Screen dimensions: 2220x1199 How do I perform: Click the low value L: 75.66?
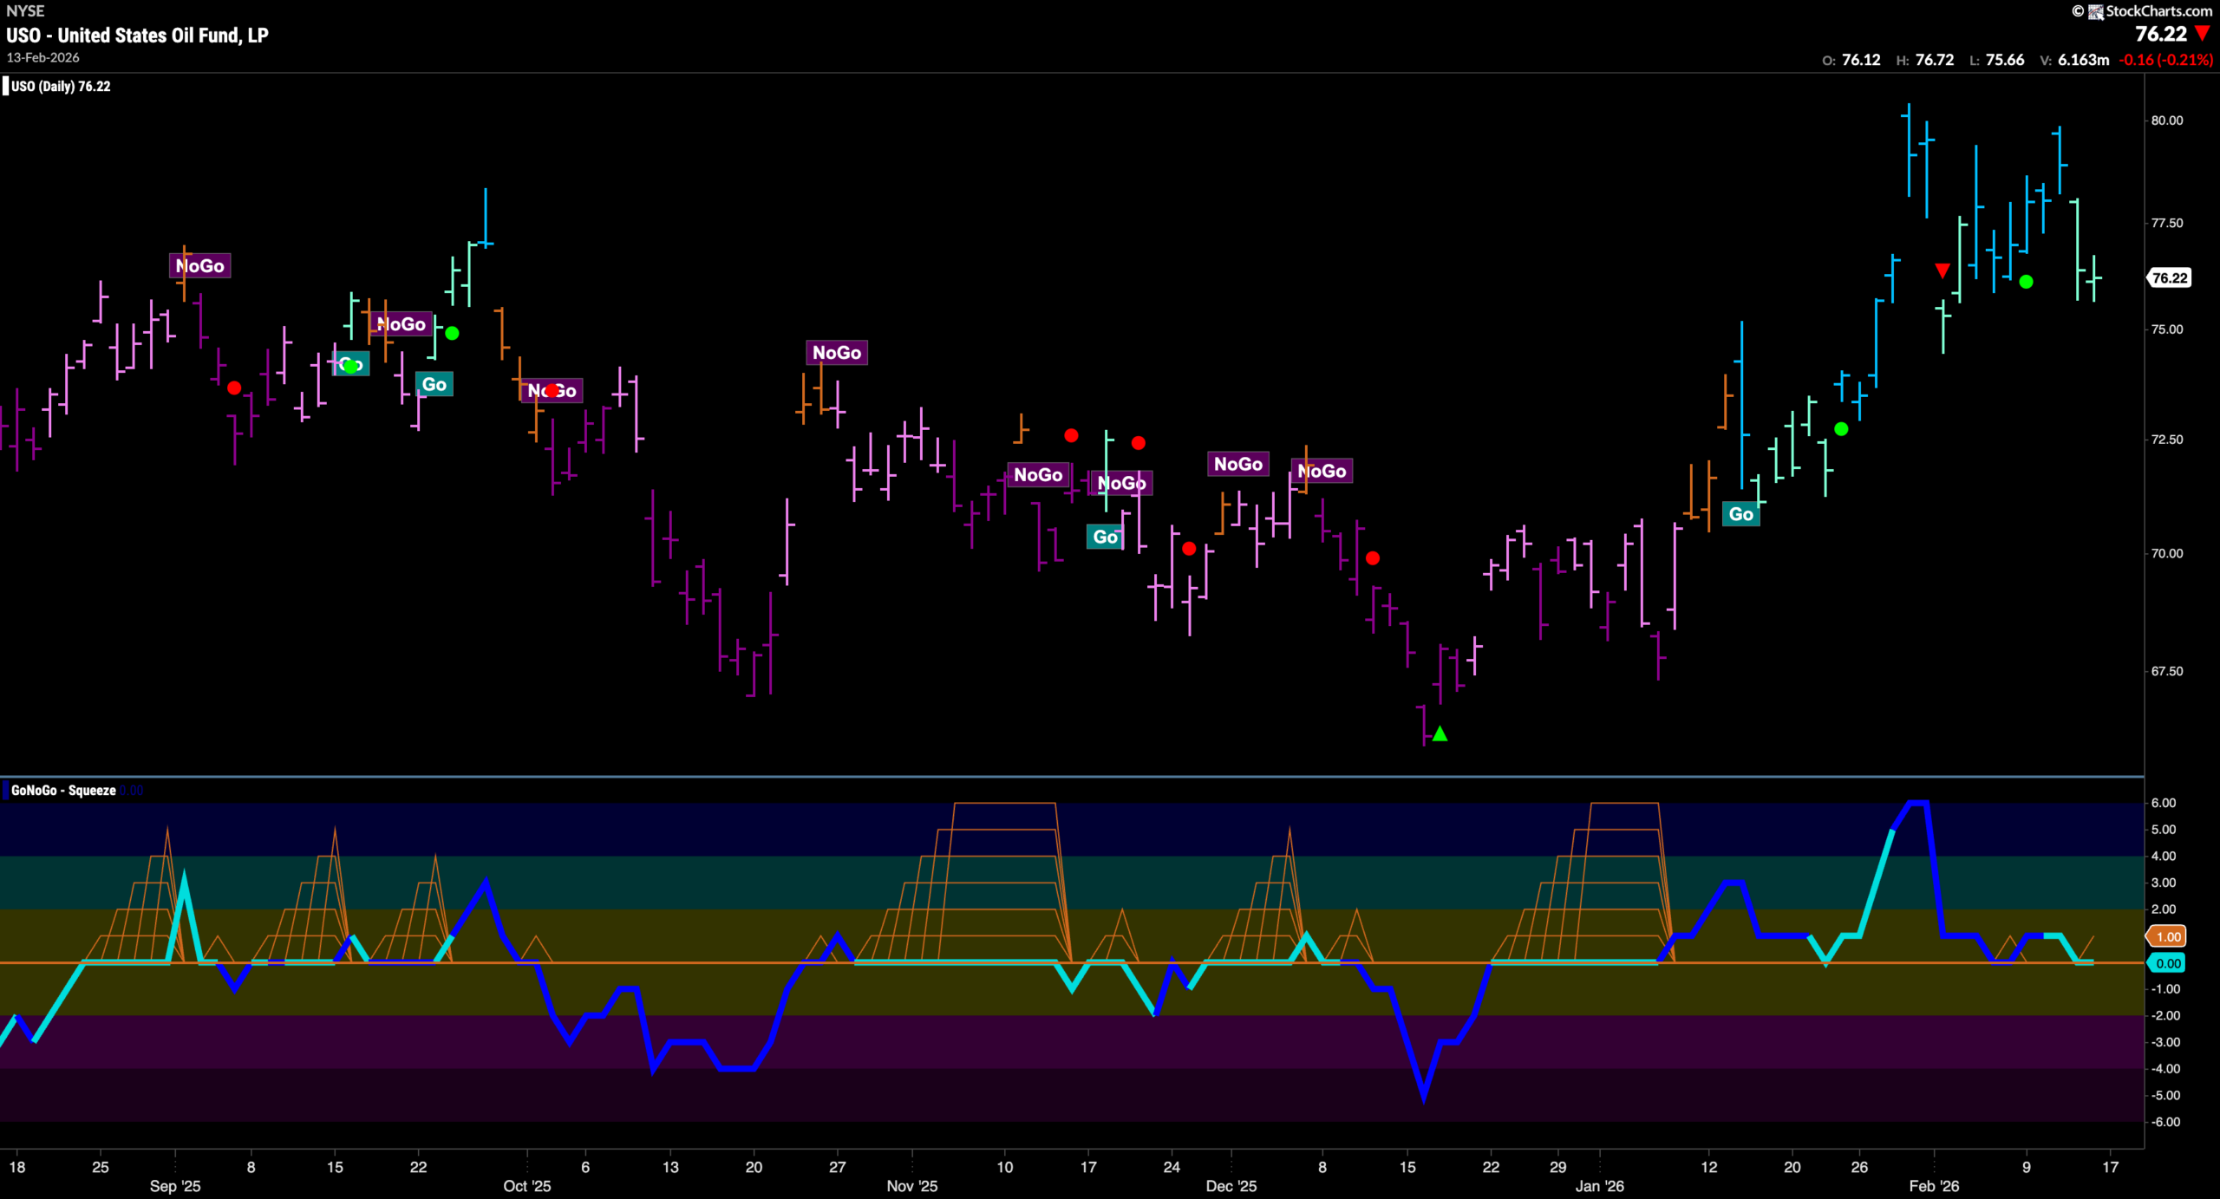1996,60
